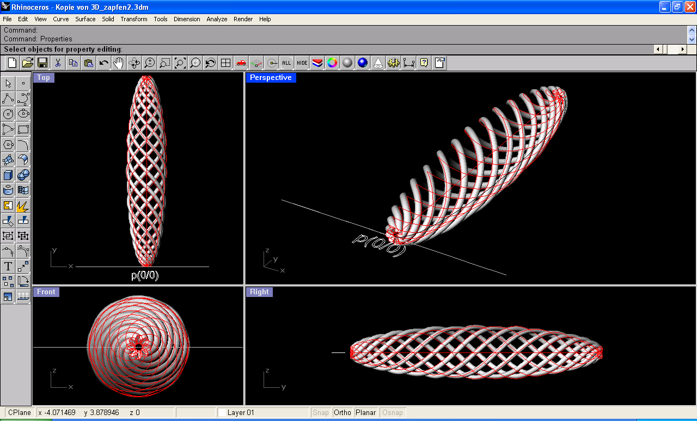The image size is (697, 421).
Task: Select the Box solid tool
Action: (x=8, y=175)
